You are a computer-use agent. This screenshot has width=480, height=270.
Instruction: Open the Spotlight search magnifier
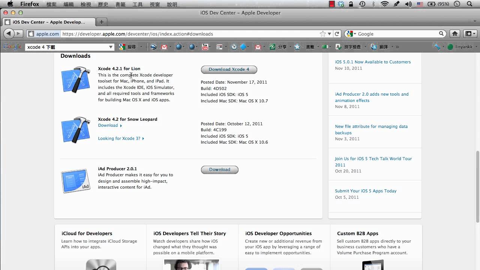(469, 4)
